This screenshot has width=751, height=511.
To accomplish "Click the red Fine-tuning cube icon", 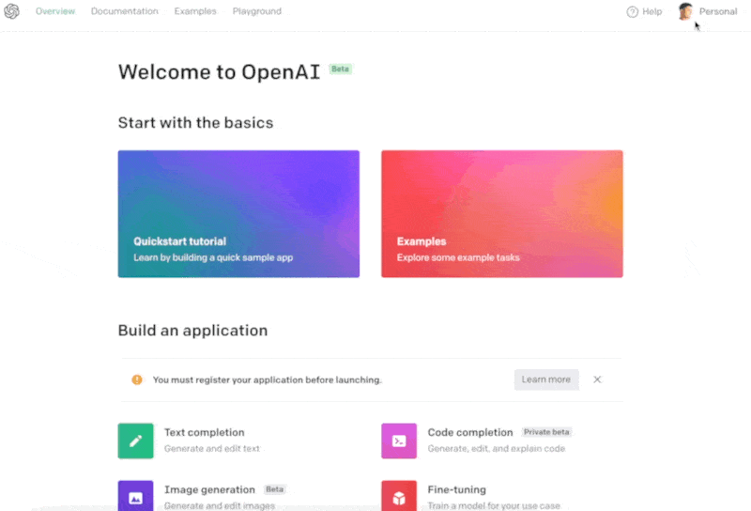I will pos(399,496).
